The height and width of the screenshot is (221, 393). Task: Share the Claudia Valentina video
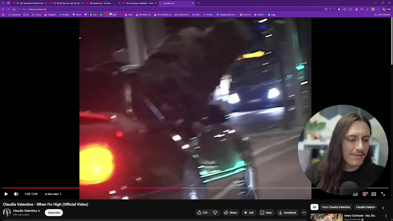click(230, 213)
